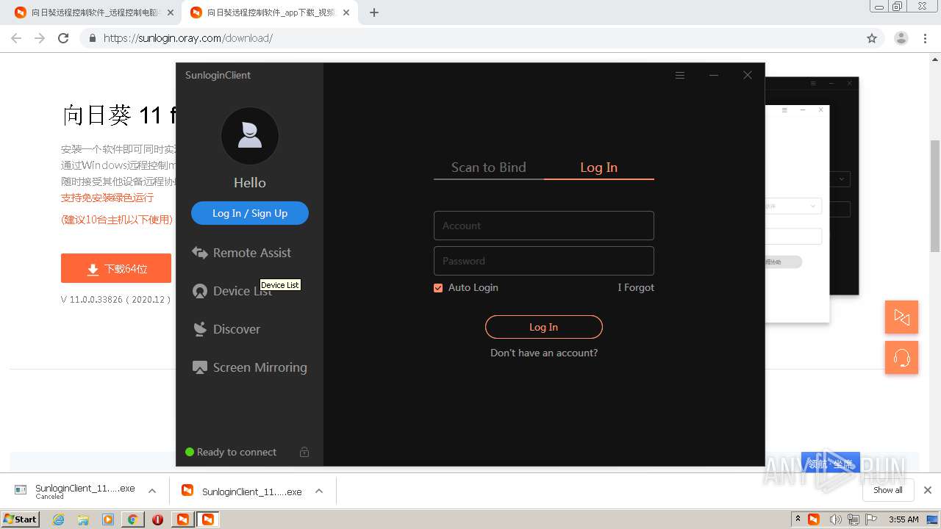Screen dimensions: 941x529
Task: Switch to the Scan to Bind tab
Action: pos(489,168)
